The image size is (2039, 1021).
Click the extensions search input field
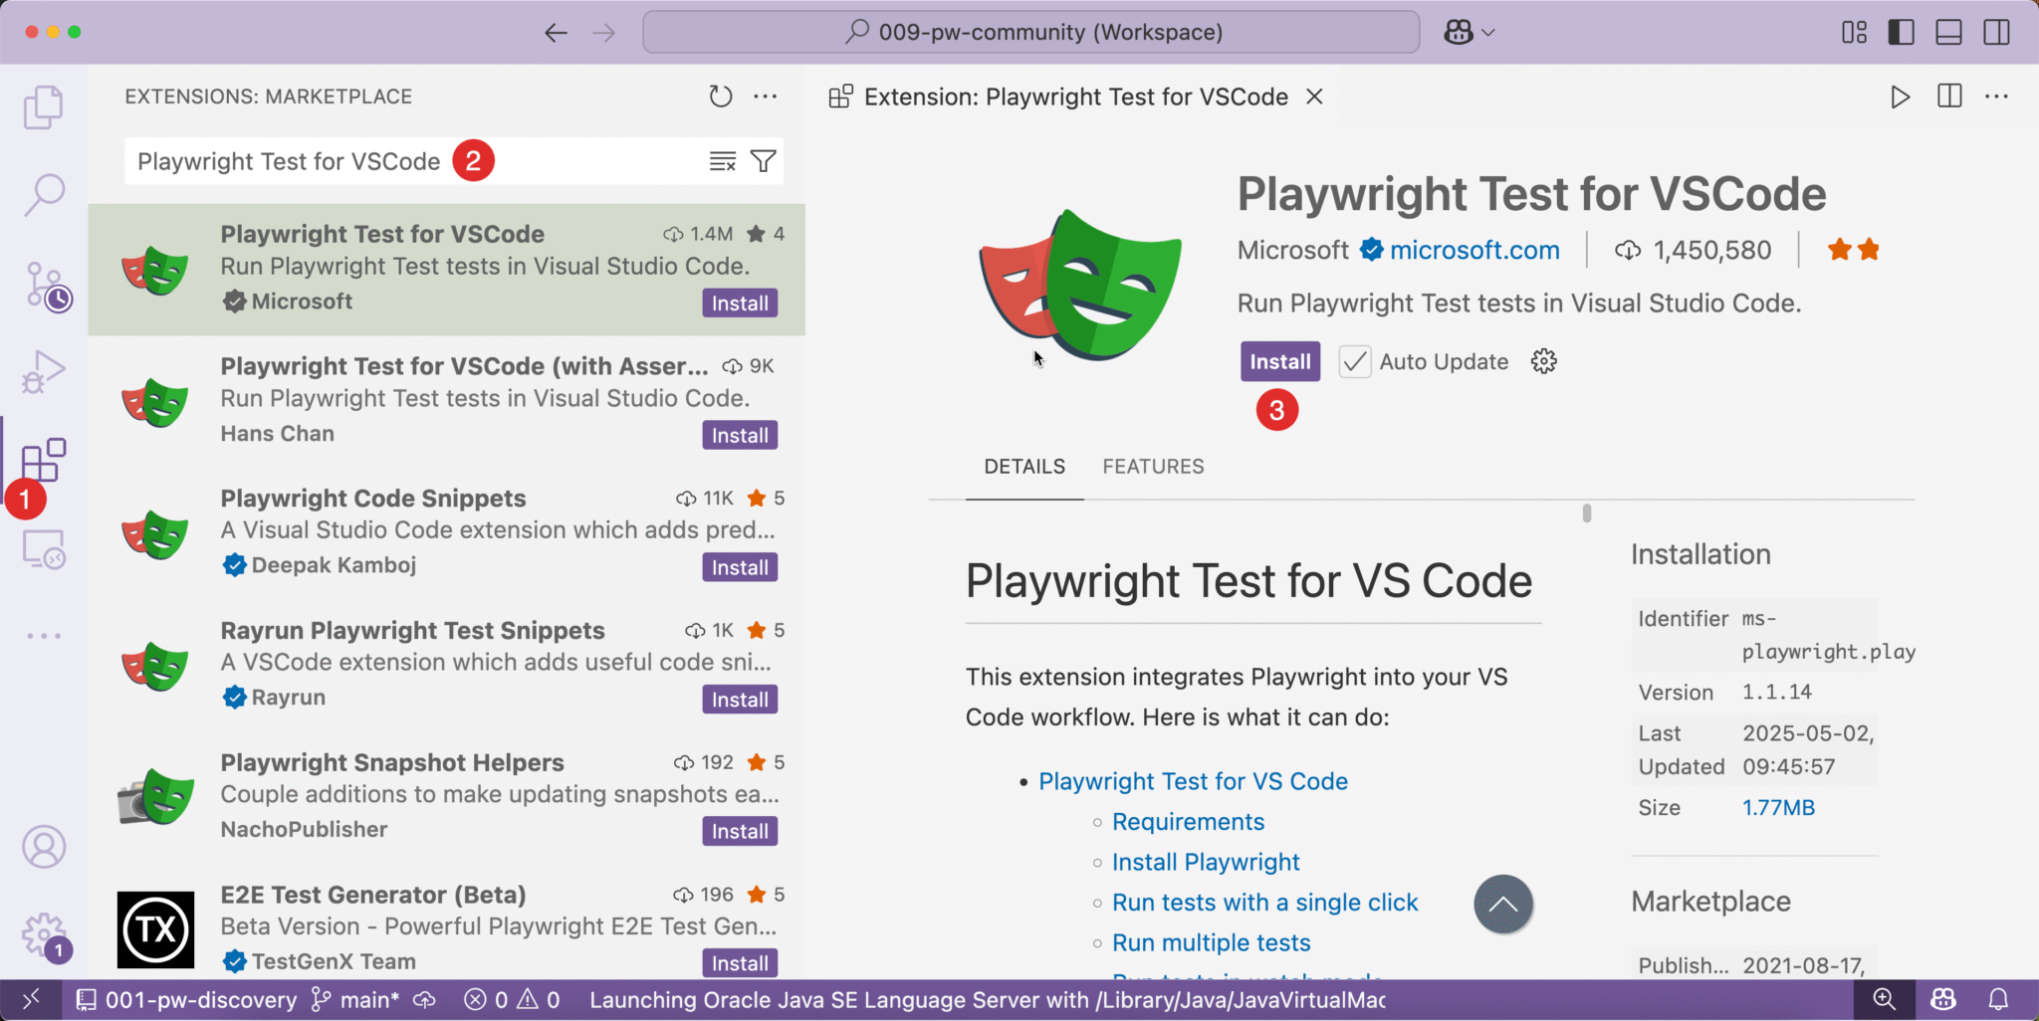tap(413, 161)
